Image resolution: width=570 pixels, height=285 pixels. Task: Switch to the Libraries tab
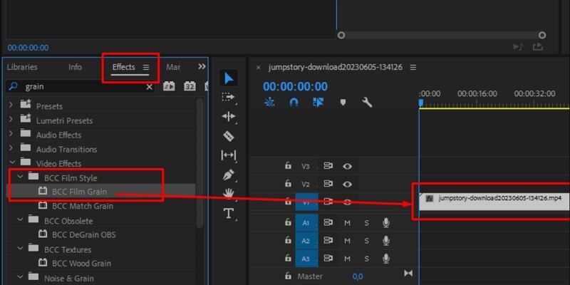[x=22, y=67]
